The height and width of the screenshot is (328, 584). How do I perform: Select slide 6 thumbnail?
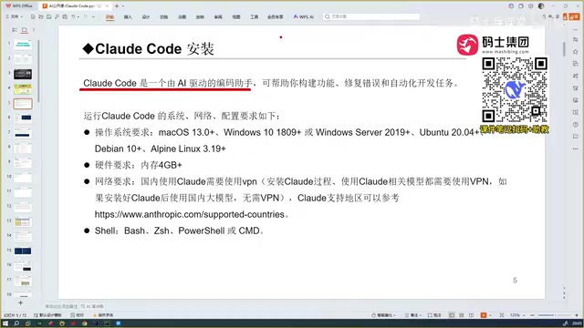click(x=23, y=118)
